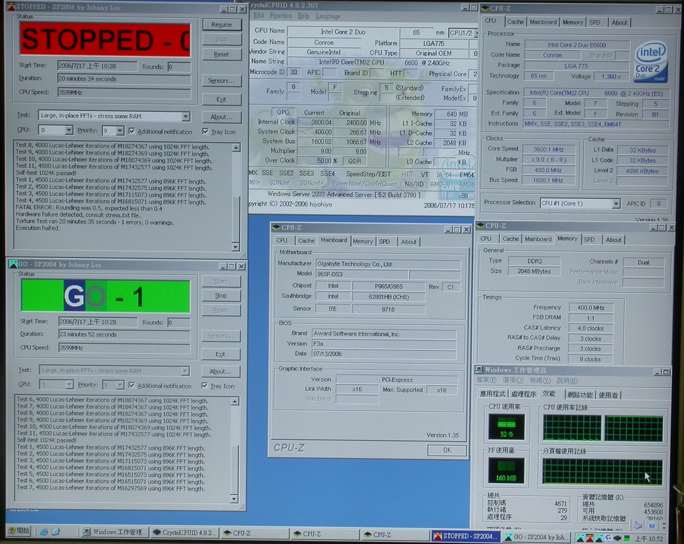Screen dimensions: 684x544
Task: Click the scroll-down arrow of the STOPPED log
Action: coord(235,247)
